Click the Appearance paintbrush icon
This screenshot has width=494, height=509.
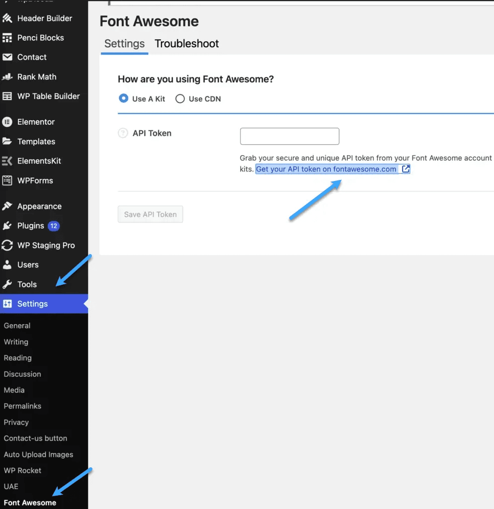pos(7,206)
